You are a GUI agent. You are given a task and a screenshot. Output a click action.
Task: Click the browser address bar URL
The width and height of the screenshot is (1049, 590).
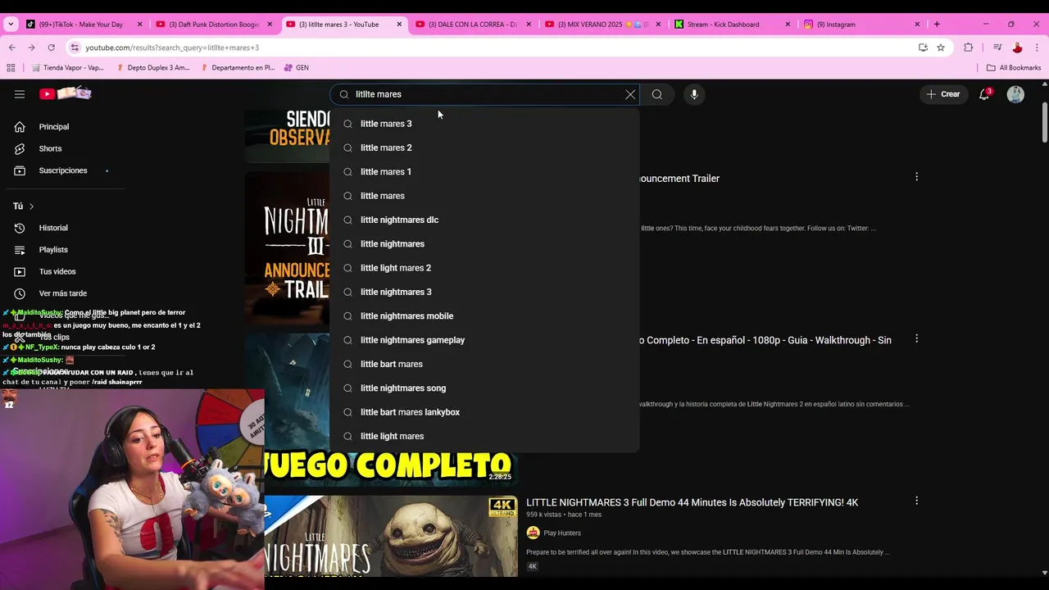pyautogui.click(x=172, y=48)
